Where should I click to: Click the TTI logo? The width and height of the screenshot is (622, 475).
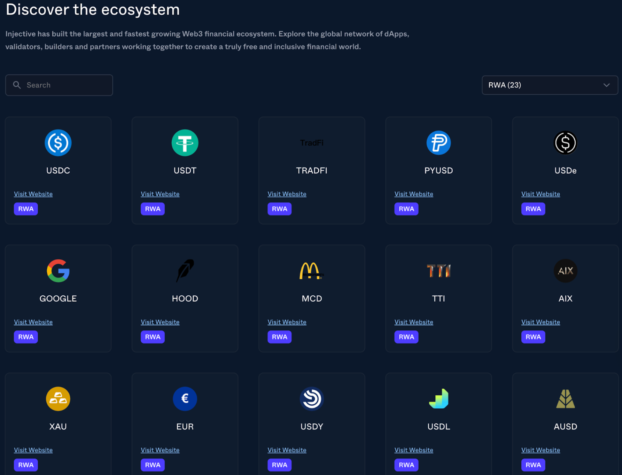coord(438,271)
